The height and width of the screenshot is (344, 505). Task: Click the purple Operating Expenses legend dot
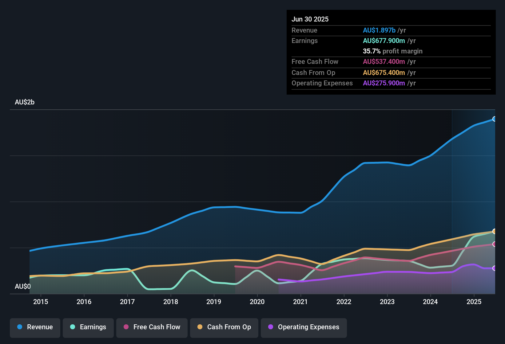(270, 327)
